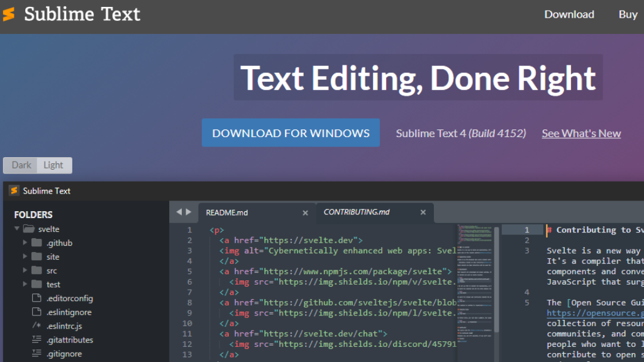Click the svelte open folder icon
The image size is (644, 362).
click(x=29, y=229)
